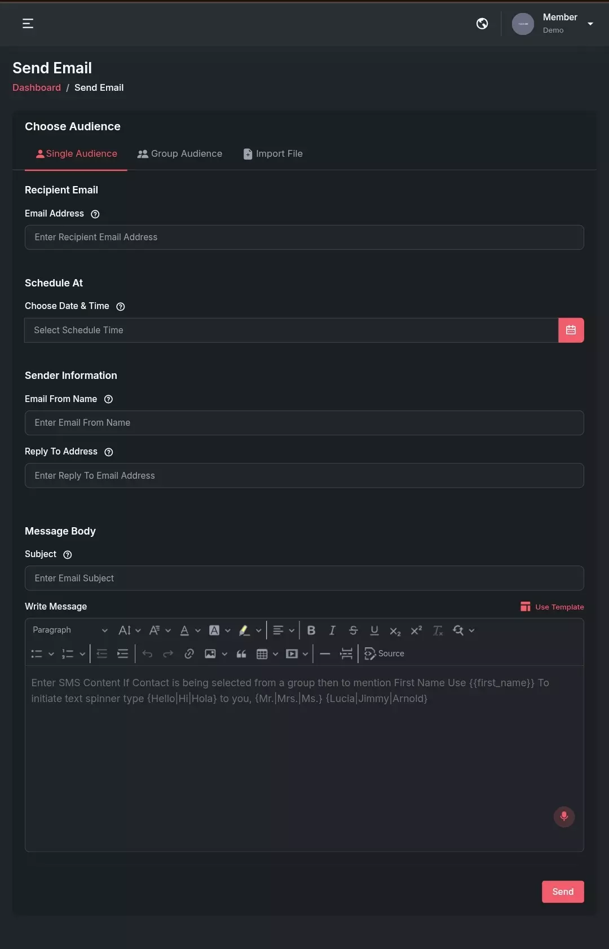Click the remove formatting icon
This screenshot has height=949, width=609.
[x=438, y=630]
